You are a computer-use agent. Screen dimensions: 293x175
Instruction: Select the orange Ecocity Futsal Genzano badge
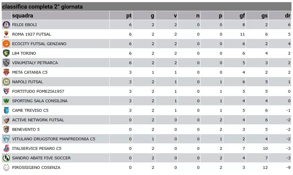pyautogui.click(x=6, y=44)
